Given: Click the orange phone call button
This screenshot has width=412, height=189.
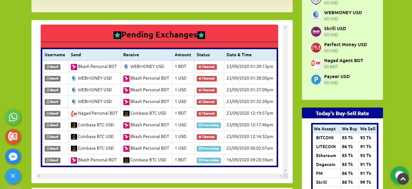Looking at the screenshot, I should [x=13, y=137].
